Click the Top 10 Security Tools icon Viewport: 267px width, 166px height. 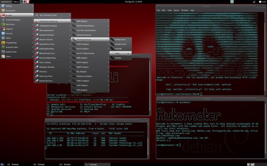(x=37, y=15)
